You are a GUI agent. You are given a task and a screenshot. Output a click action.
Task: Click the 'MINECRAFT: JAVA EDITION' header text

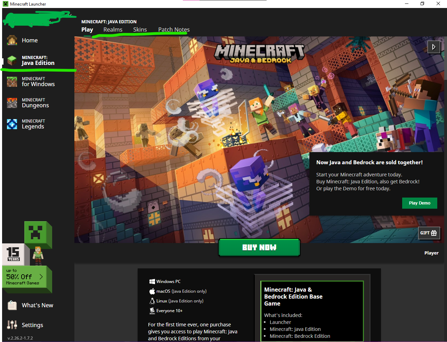(x=109, y=22)
